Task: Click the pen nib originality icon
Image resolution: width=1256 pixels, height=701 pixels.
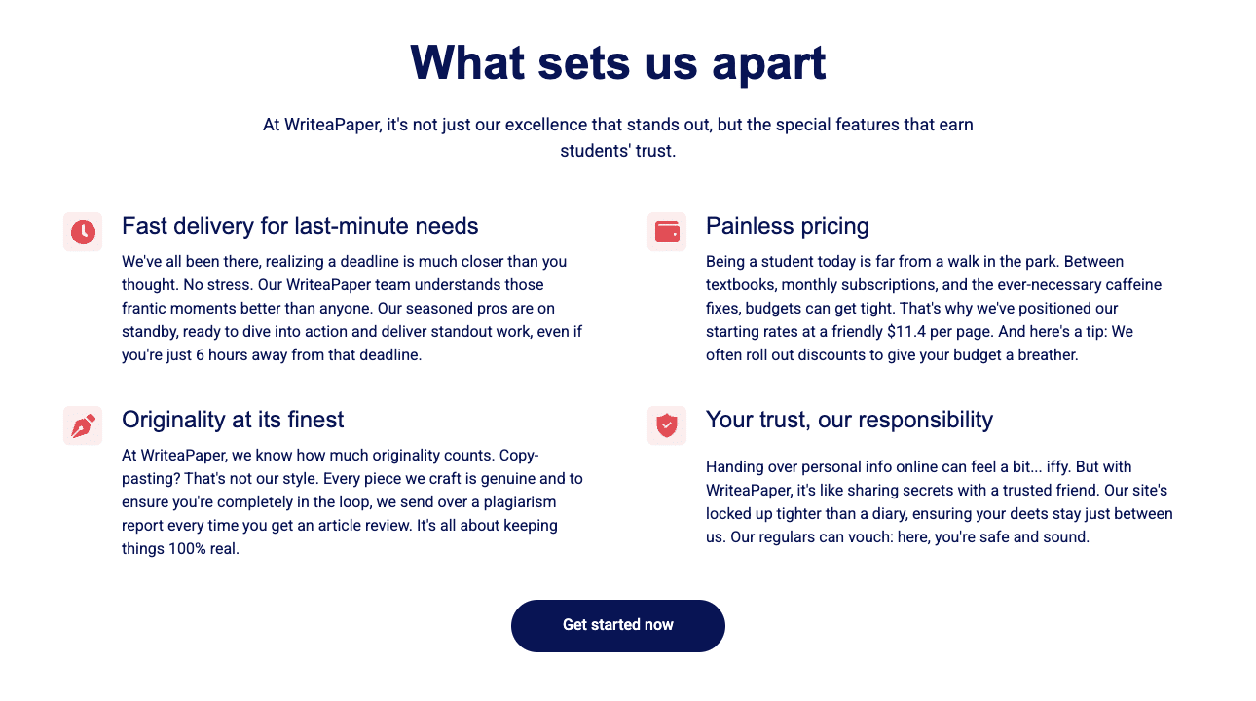Action: 83,425
